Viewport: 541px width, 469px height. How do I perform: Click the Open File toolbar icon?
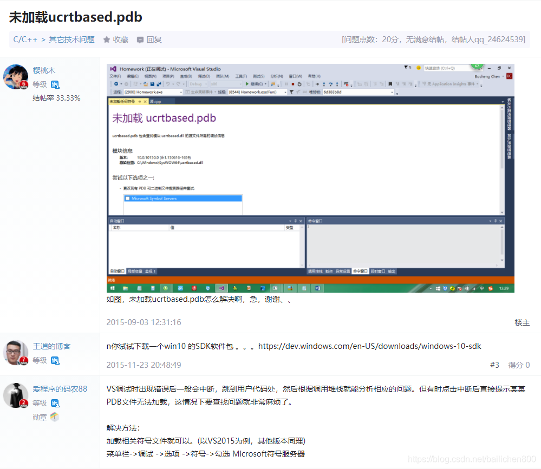146,84
